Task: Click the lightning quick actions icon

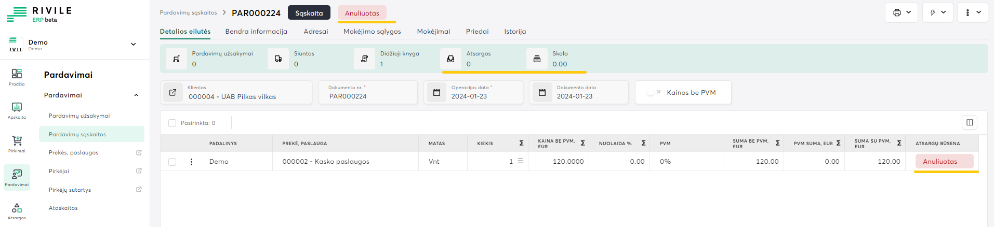Action: 933,12
